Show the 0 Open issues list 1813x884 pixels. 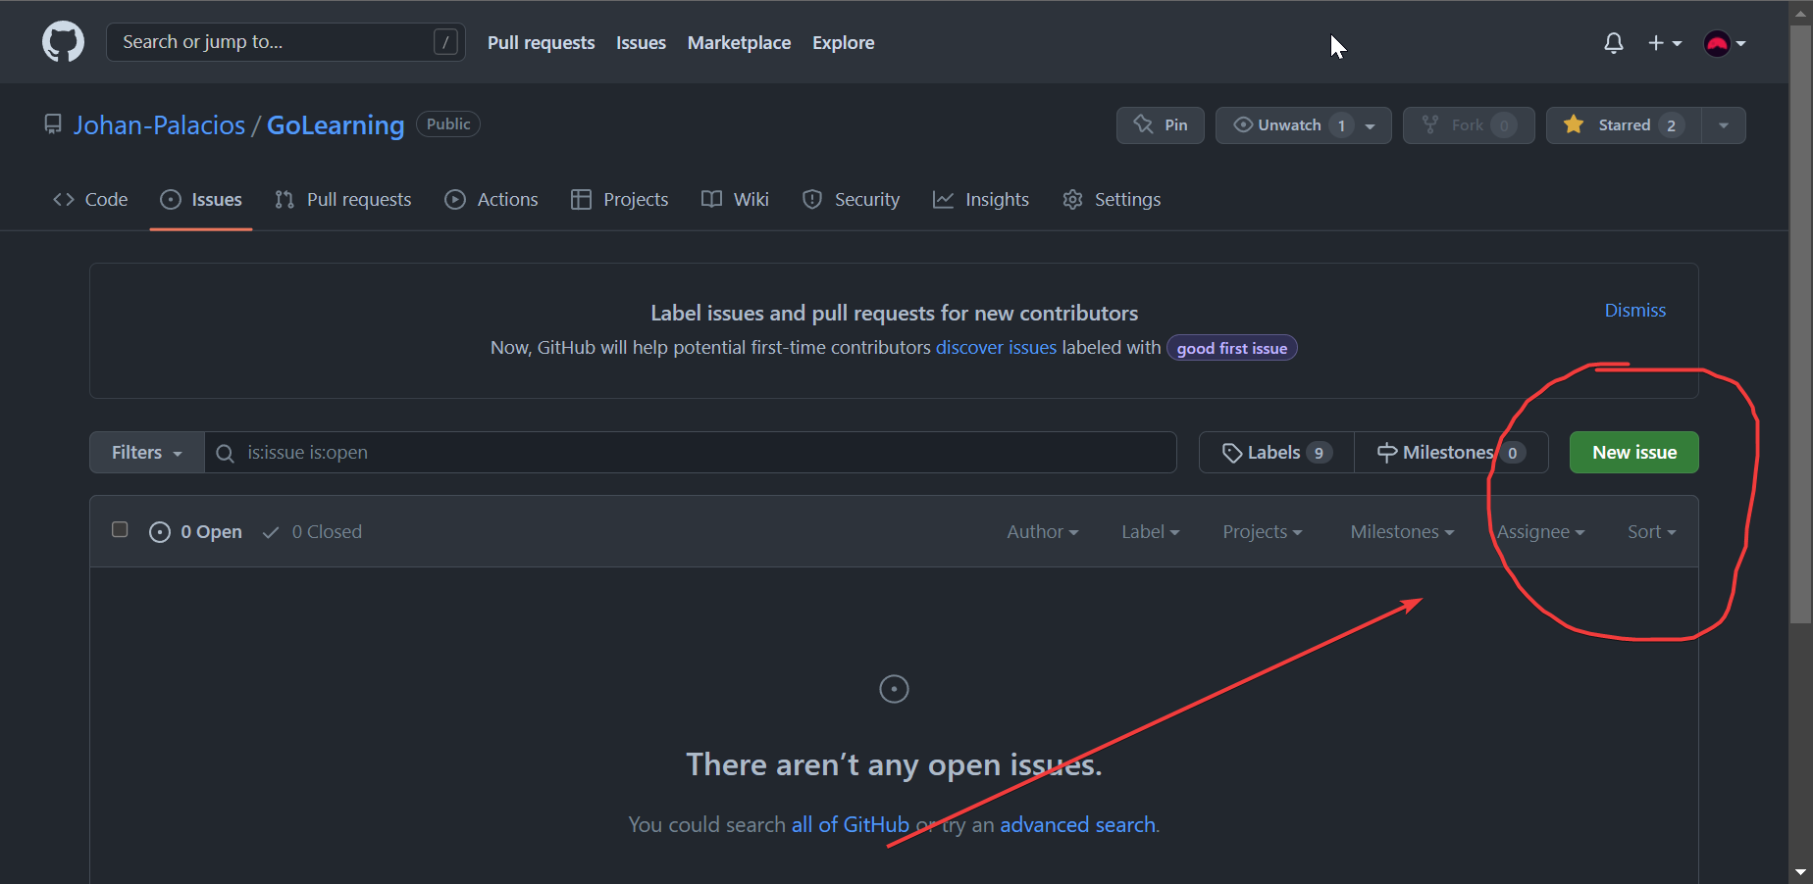[x=195, y=532]
